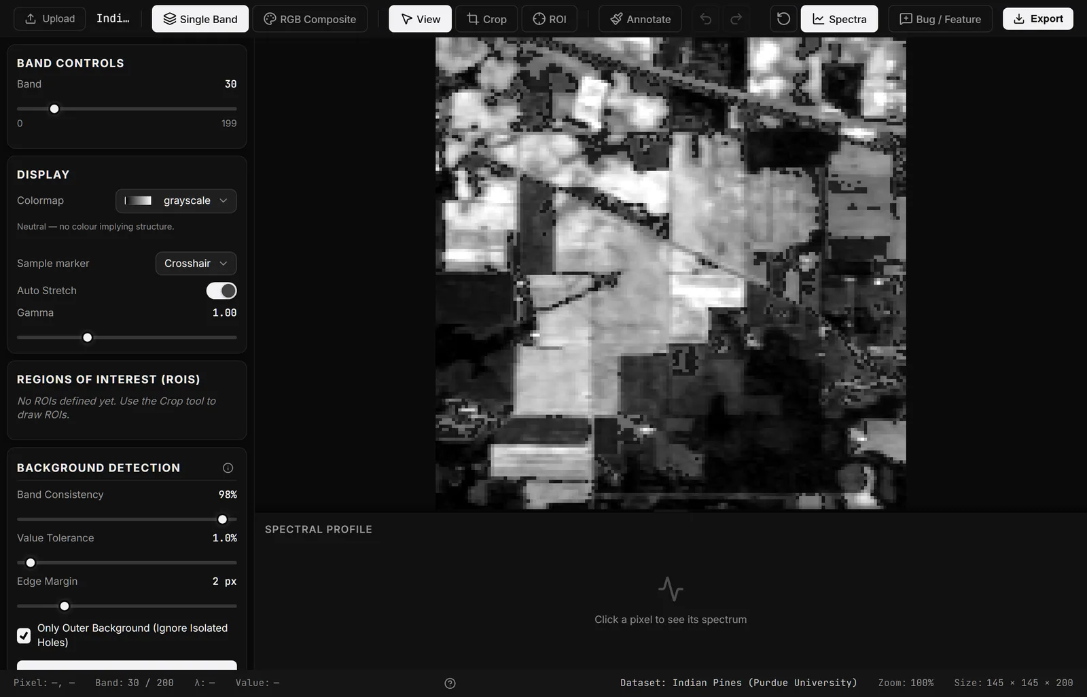The height and width of the screenshot is (697, 1087).
Task: Click the Edge Margin slider handle
Action: (x=65, y=607)
